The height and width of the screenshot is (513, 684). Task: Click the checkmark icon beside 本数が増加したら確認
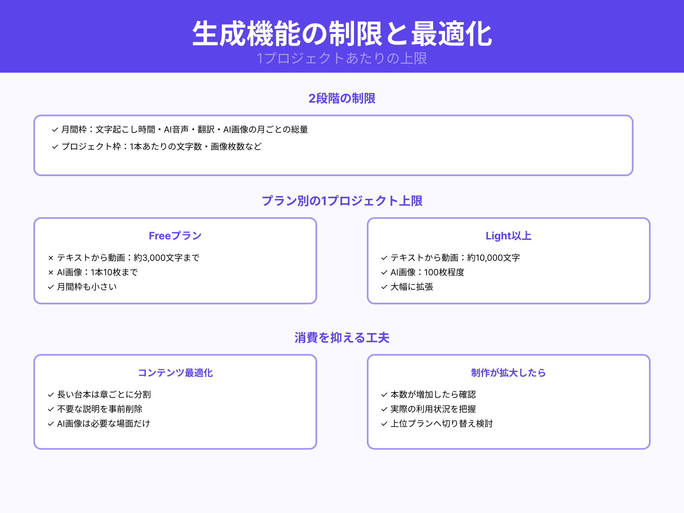pos(383,395)
